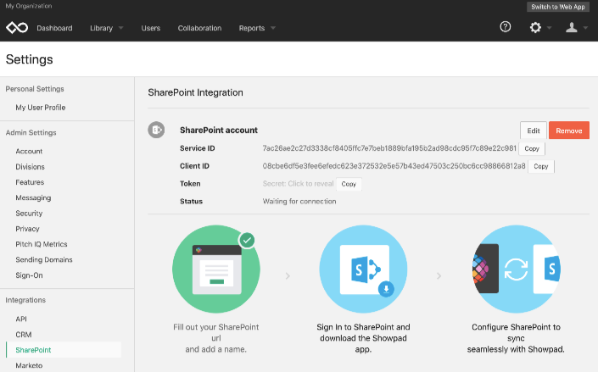Click the Edit button

click(534, 130)
